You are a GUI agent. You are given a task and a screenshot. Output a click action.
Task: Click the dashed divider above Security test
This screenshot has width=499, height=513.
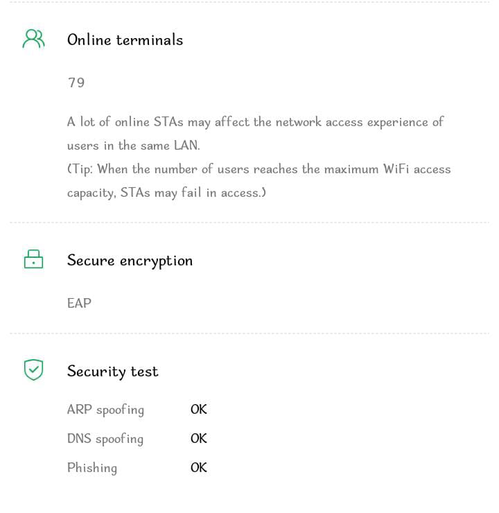coord(249,333)
